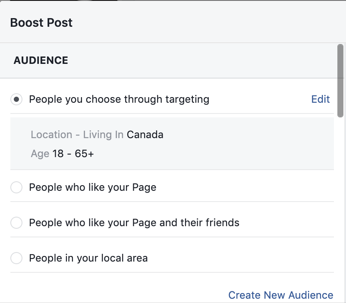Screen dimensions: 346x303
Task: Open the Create New Audience link
Action: coord(280,295)
